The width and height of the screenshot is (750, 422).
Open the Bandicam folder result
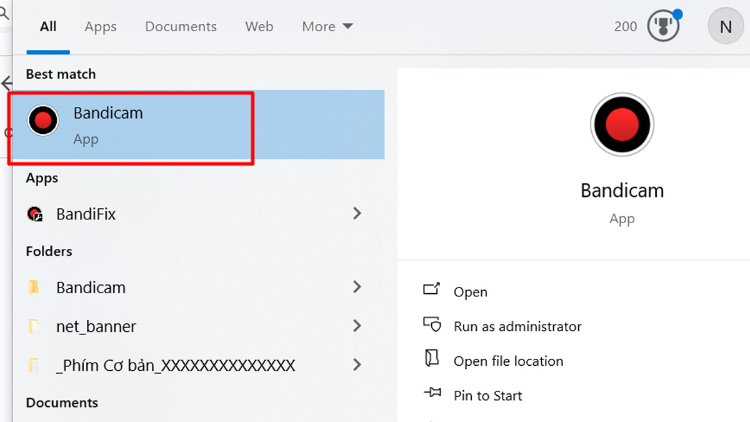[198, 288]
